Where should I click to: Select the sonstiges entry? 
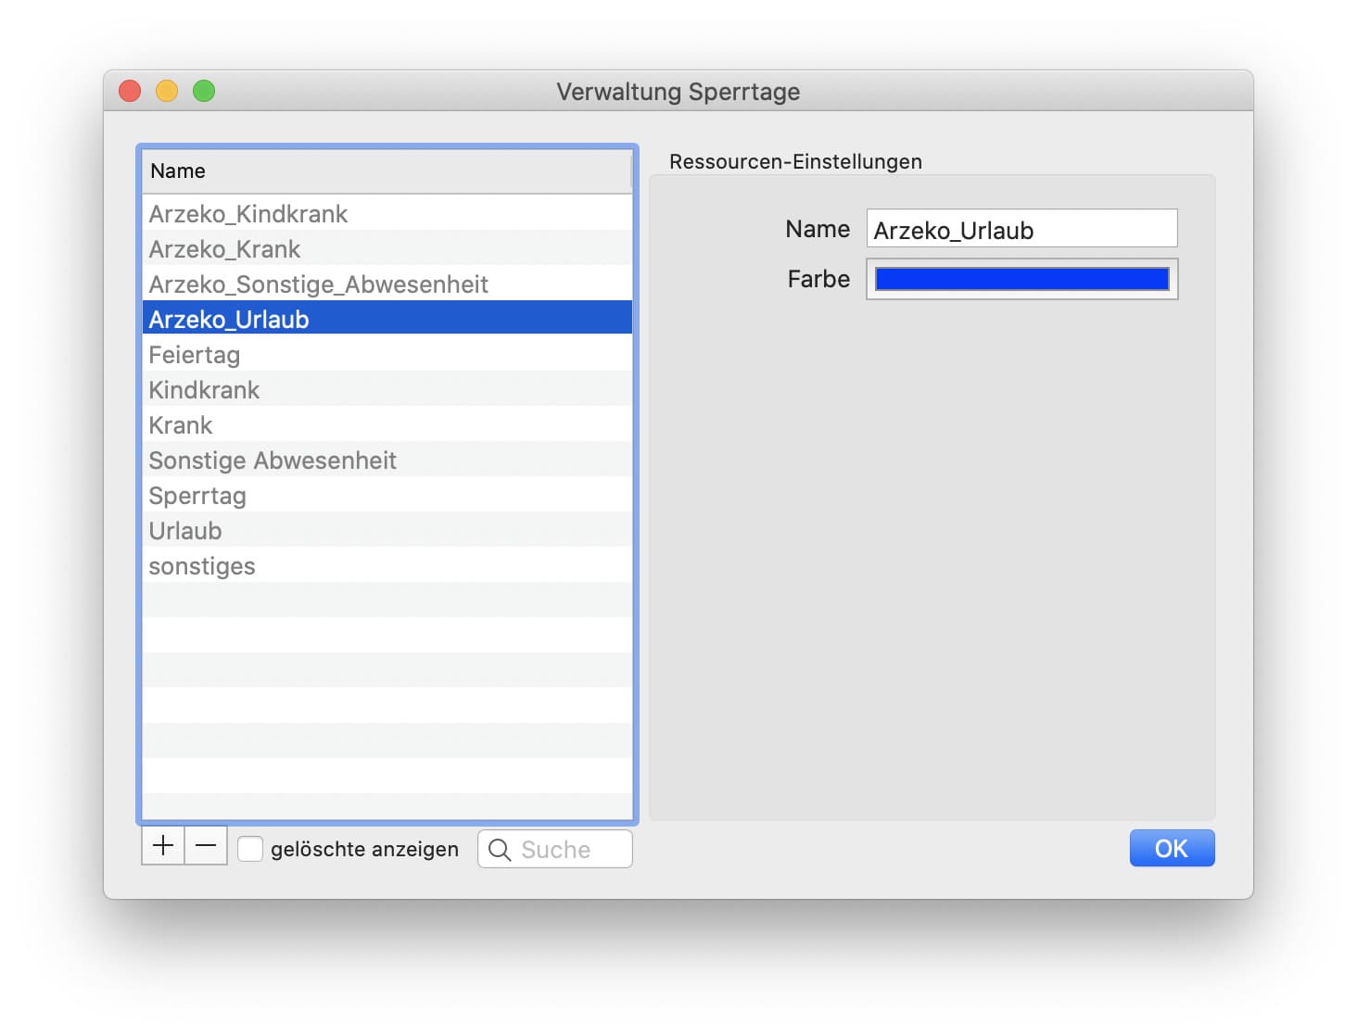387,565
